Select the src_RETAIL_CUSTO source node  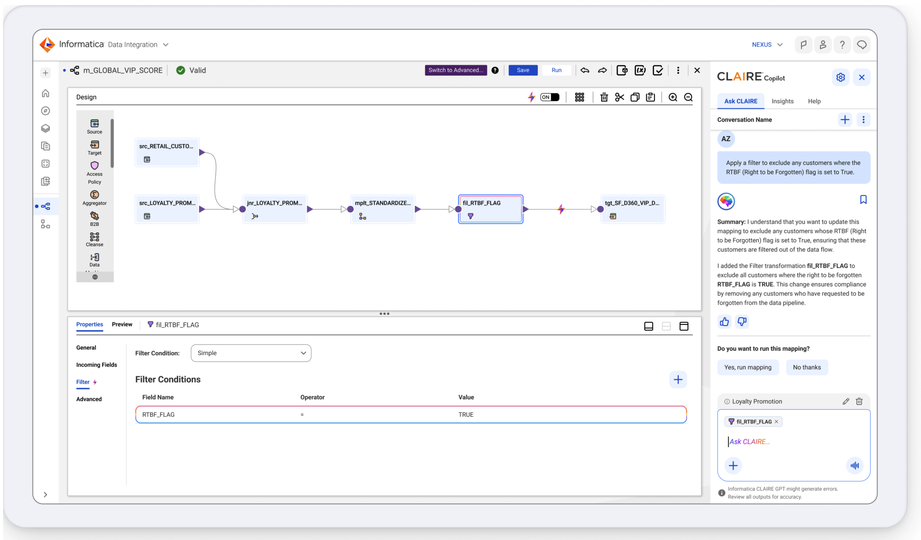tap(167, 152)
